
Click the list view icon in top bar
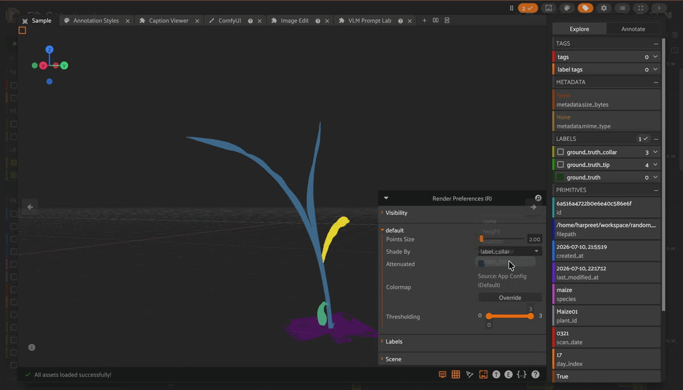[623, 8]
